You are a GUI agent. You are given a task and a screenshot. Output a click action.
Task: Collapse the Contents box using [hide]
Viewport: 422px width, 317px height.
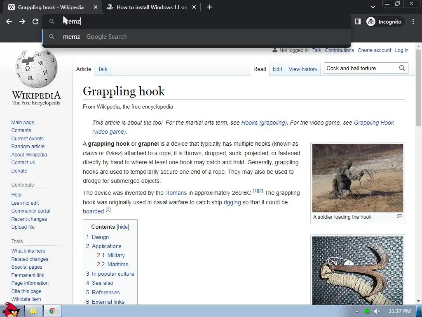(123, 227)
